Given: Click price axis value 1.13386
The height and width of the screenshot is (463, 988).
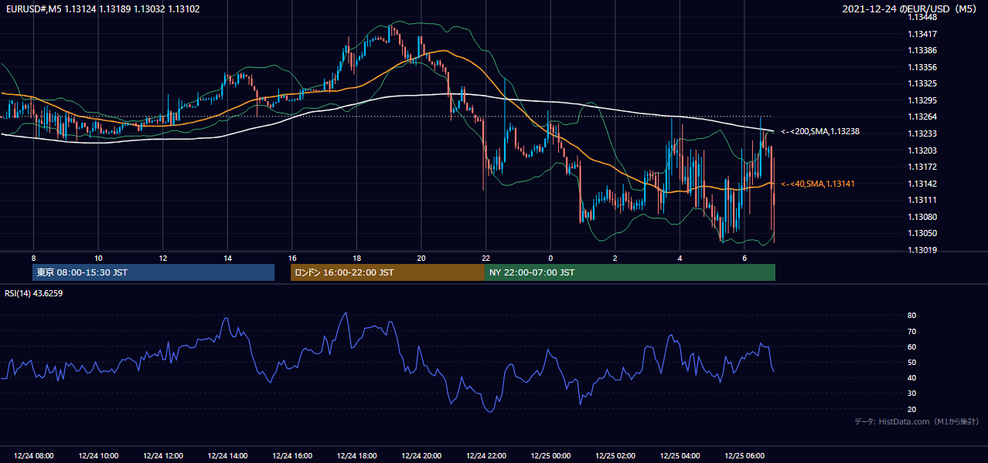Looking at the screenshot, I should pos(923,50).
